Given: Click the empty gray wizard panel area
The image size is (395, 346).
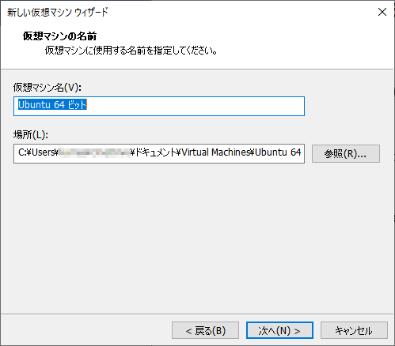Looking at the screenshot, I should (197, 237).
